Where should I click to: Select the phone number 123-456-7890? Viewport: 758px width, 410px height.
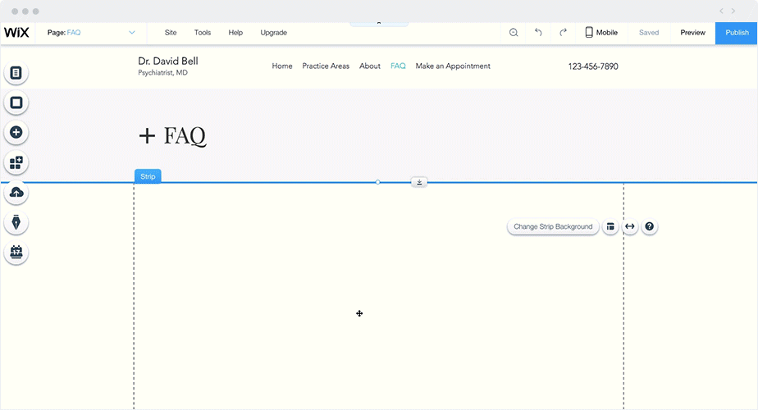pos(593,66)
